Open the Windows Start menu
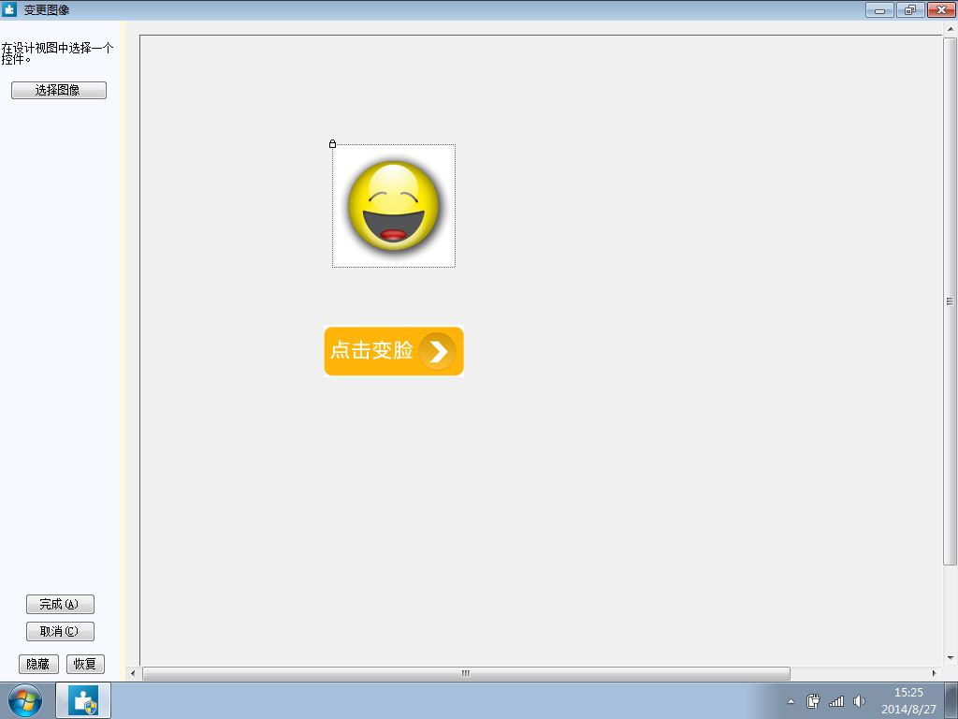The height and width of the screenshot is (719, 958). click(25, 700)
